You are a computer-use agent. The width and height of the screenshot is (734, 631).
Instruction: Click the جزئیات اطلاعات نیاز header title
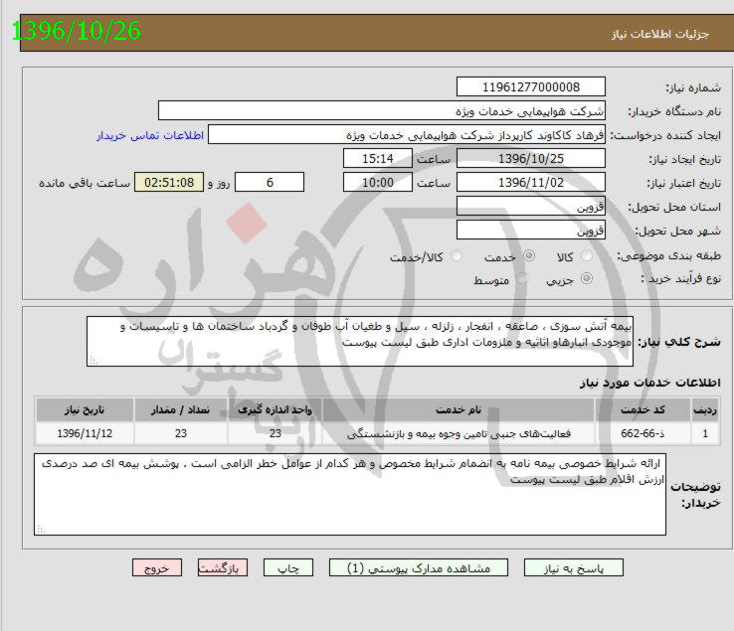(660, 34)
